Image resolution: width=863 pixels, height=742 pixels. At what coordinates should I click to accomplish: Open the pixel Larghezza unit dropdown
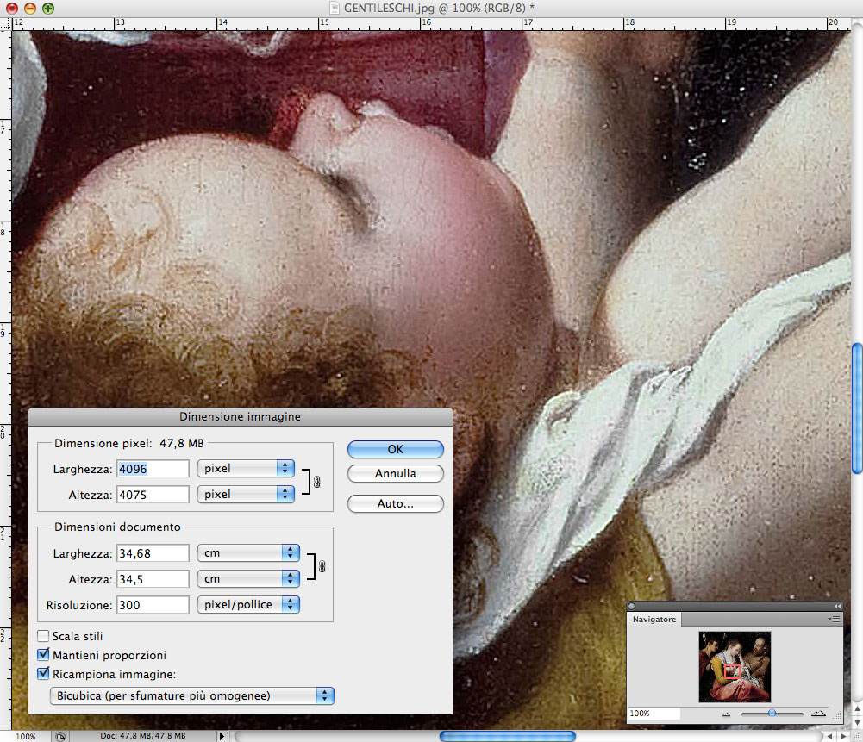[246, 469]
